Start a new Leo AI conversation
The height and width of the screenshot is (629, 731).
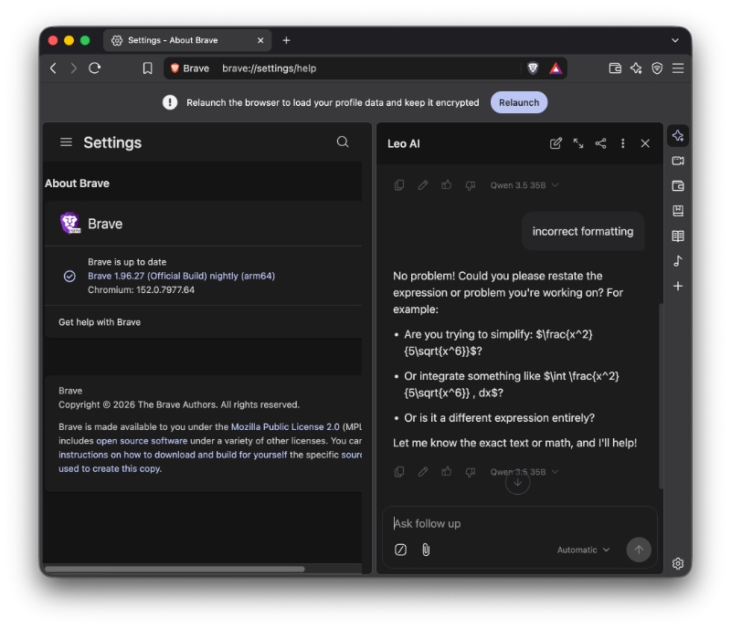[x=556, y=143]
